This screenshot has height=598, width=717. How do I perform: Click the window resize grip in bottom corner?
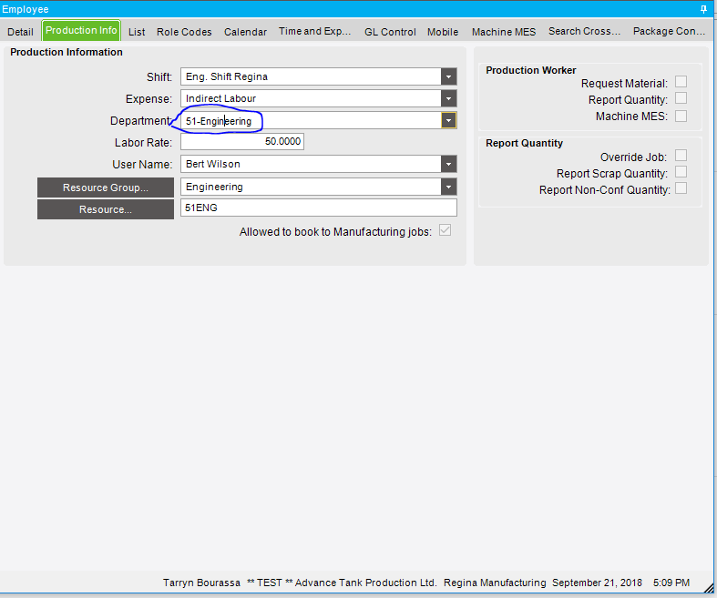tap(709, 588)
